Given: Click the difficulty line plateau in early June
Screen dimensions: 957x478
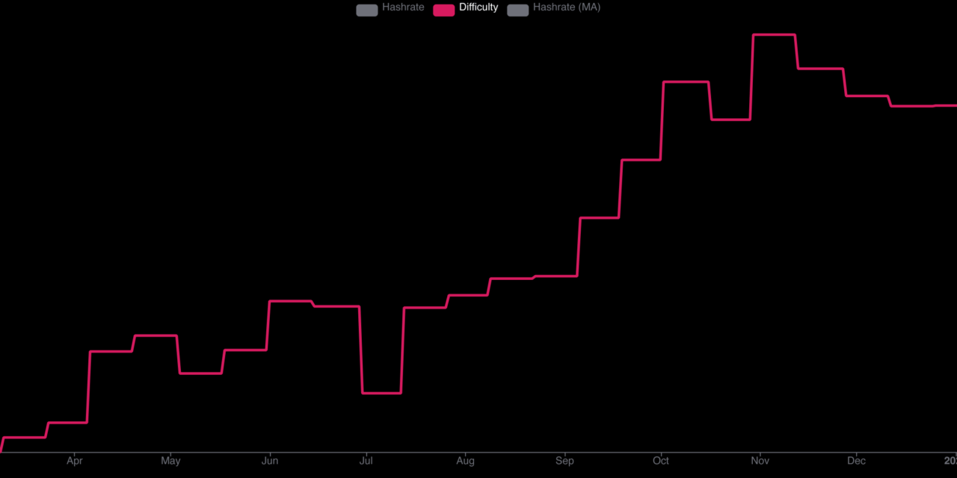Looking at the screenshot, I should [290, 301].
